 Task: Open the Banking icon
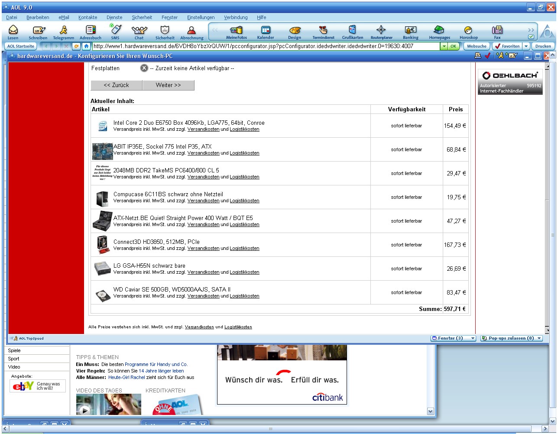coord(411,32)
